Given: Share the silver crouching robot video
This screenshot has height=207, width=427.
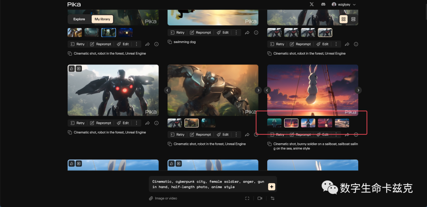Looking at the screenshot, I should [x=247, y=135].
